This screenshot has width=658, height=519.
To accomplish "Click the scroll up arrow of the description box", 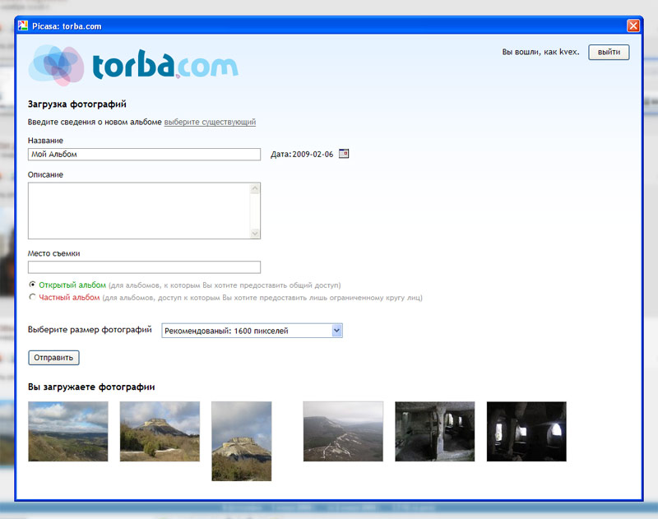I will tap(253, 188).
